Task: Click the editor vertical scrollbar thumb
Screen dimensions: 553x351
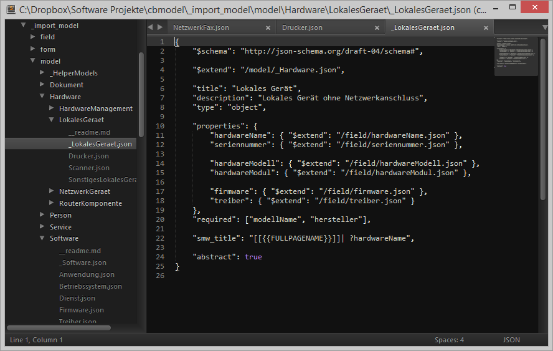Action: pyautogui.click(x=543, y=119)
